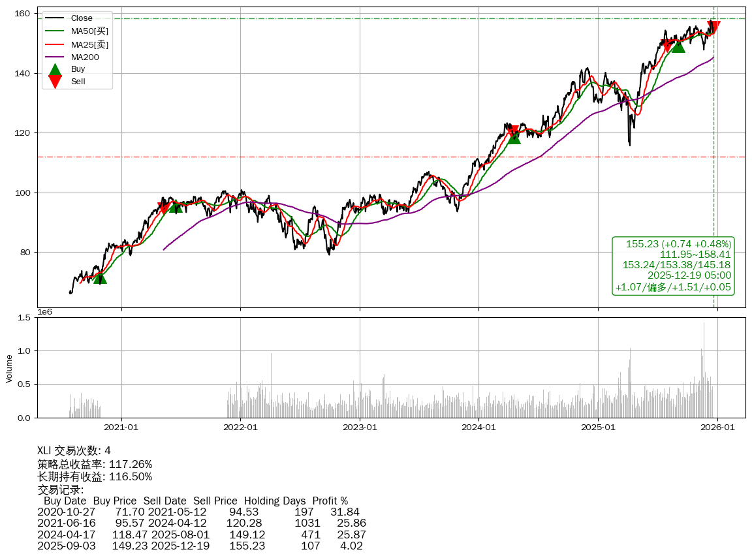Click the final sell marker at 155.23
This screenshot has width=752, height=558.
[x=713, y=27]
